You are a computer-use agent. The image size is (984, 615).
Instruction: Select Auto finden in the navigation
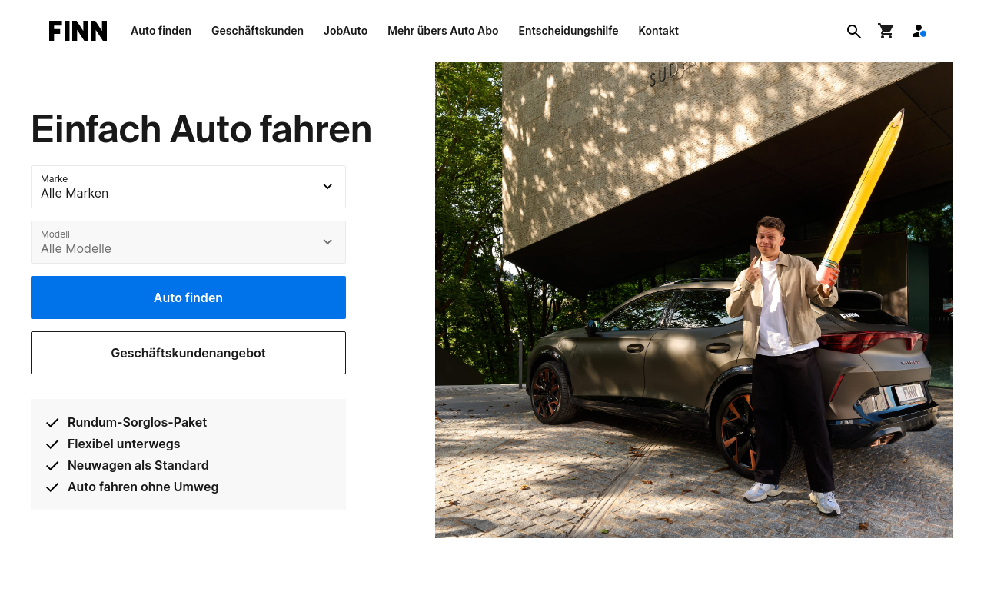click(x=161, y=31)
